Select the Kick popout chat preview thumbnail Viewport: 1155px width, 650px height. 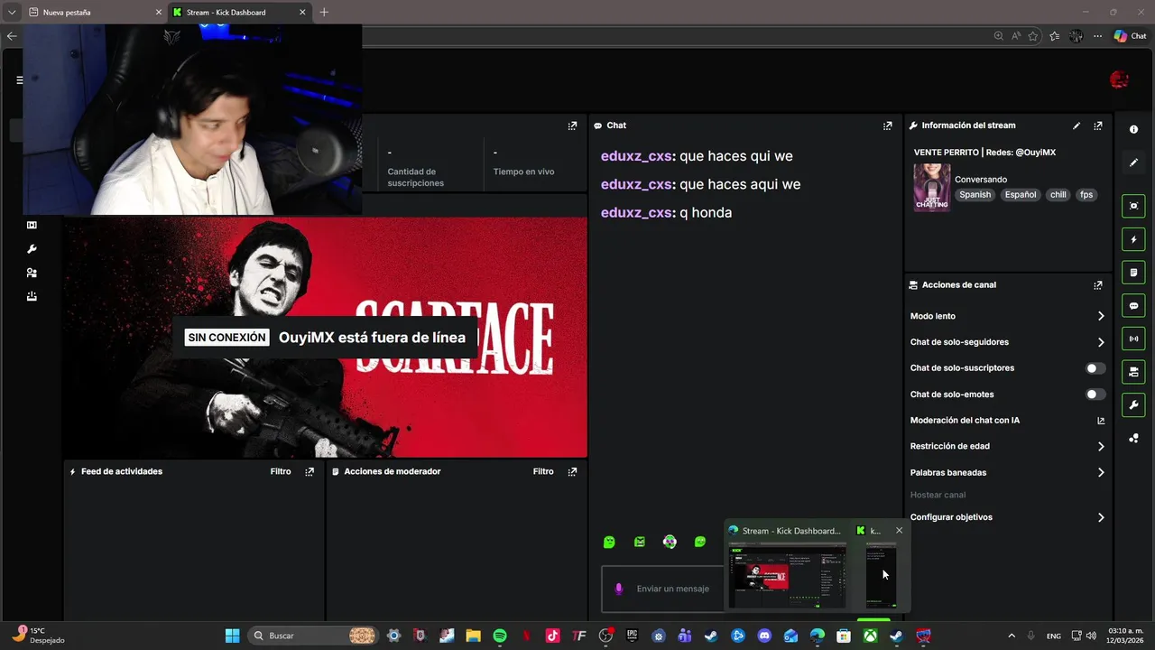point(882,575)
